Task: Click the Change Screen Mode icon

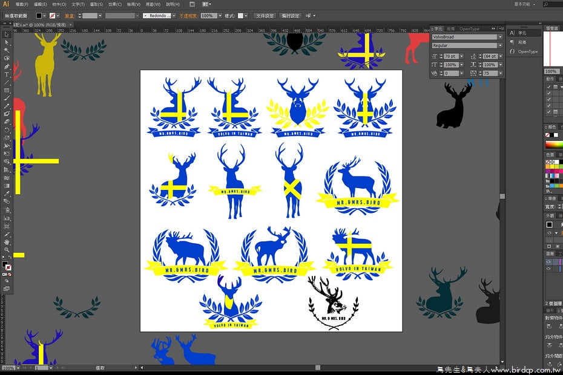Action: pos(7,289)
